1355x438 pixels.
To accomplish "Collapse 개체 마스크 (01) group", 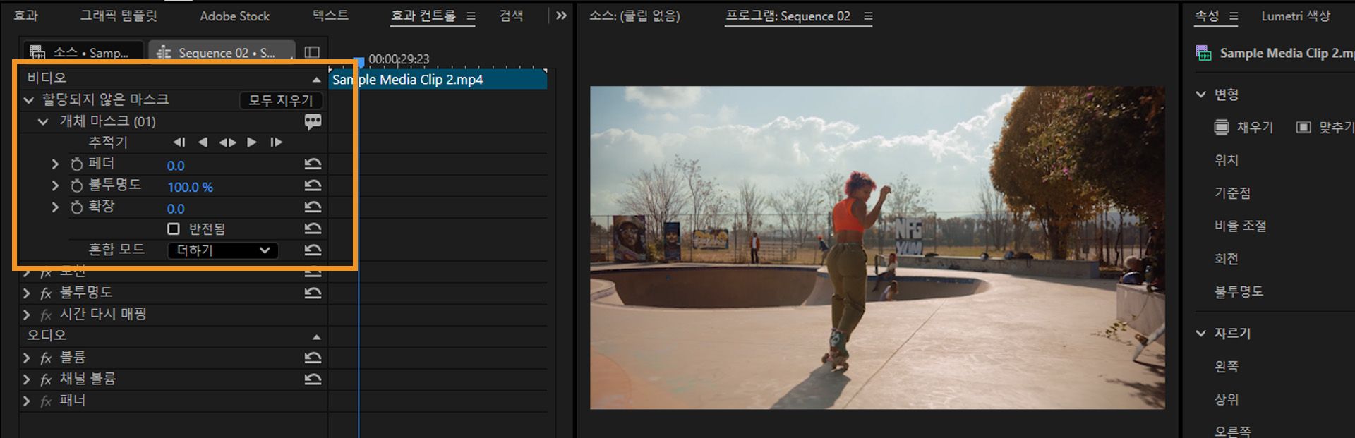I will point(43,122).
